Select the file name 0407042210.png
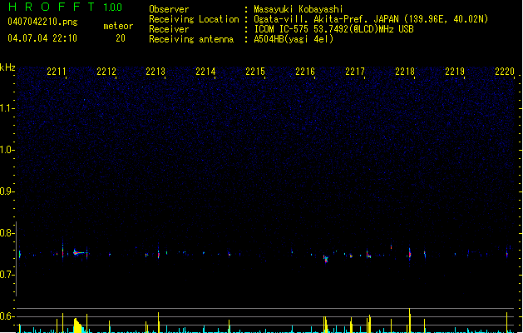The width and height of the screenshot is (523, 333). pyautogui.click(x=42, y=22)
